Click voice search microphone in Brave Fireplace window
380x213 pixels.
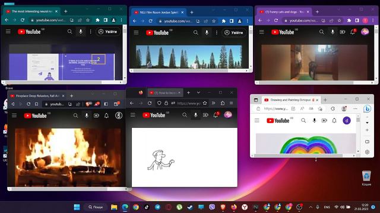(x=87, y=116)
